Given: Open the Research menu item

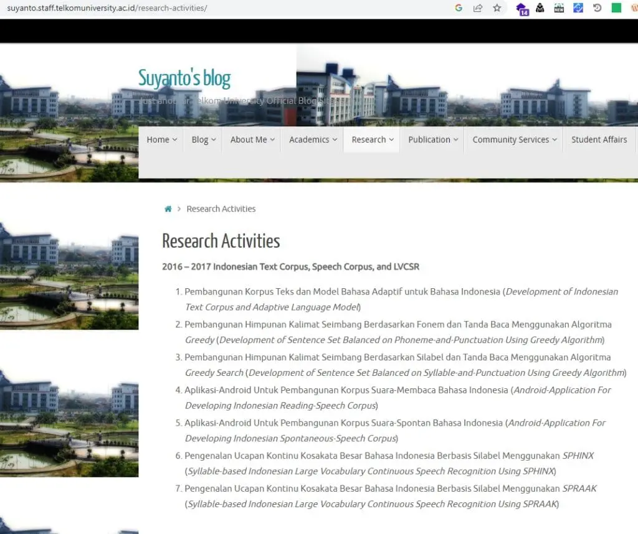Looking at the screenshot, I should pos(373,139).
